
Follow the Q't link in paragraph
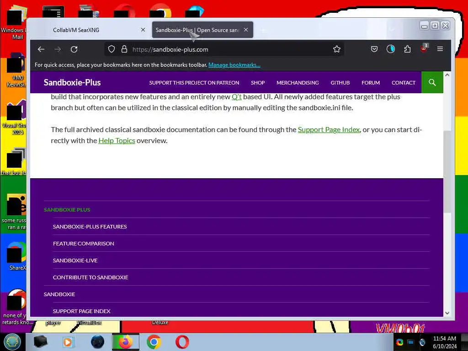236,97
